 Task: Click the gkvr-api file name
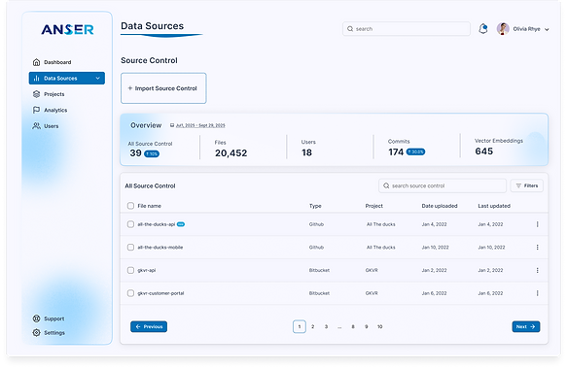(x=147, y=270)
